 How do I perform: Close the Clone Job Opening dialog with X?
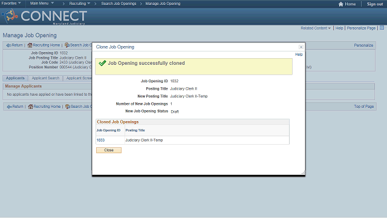301,47
